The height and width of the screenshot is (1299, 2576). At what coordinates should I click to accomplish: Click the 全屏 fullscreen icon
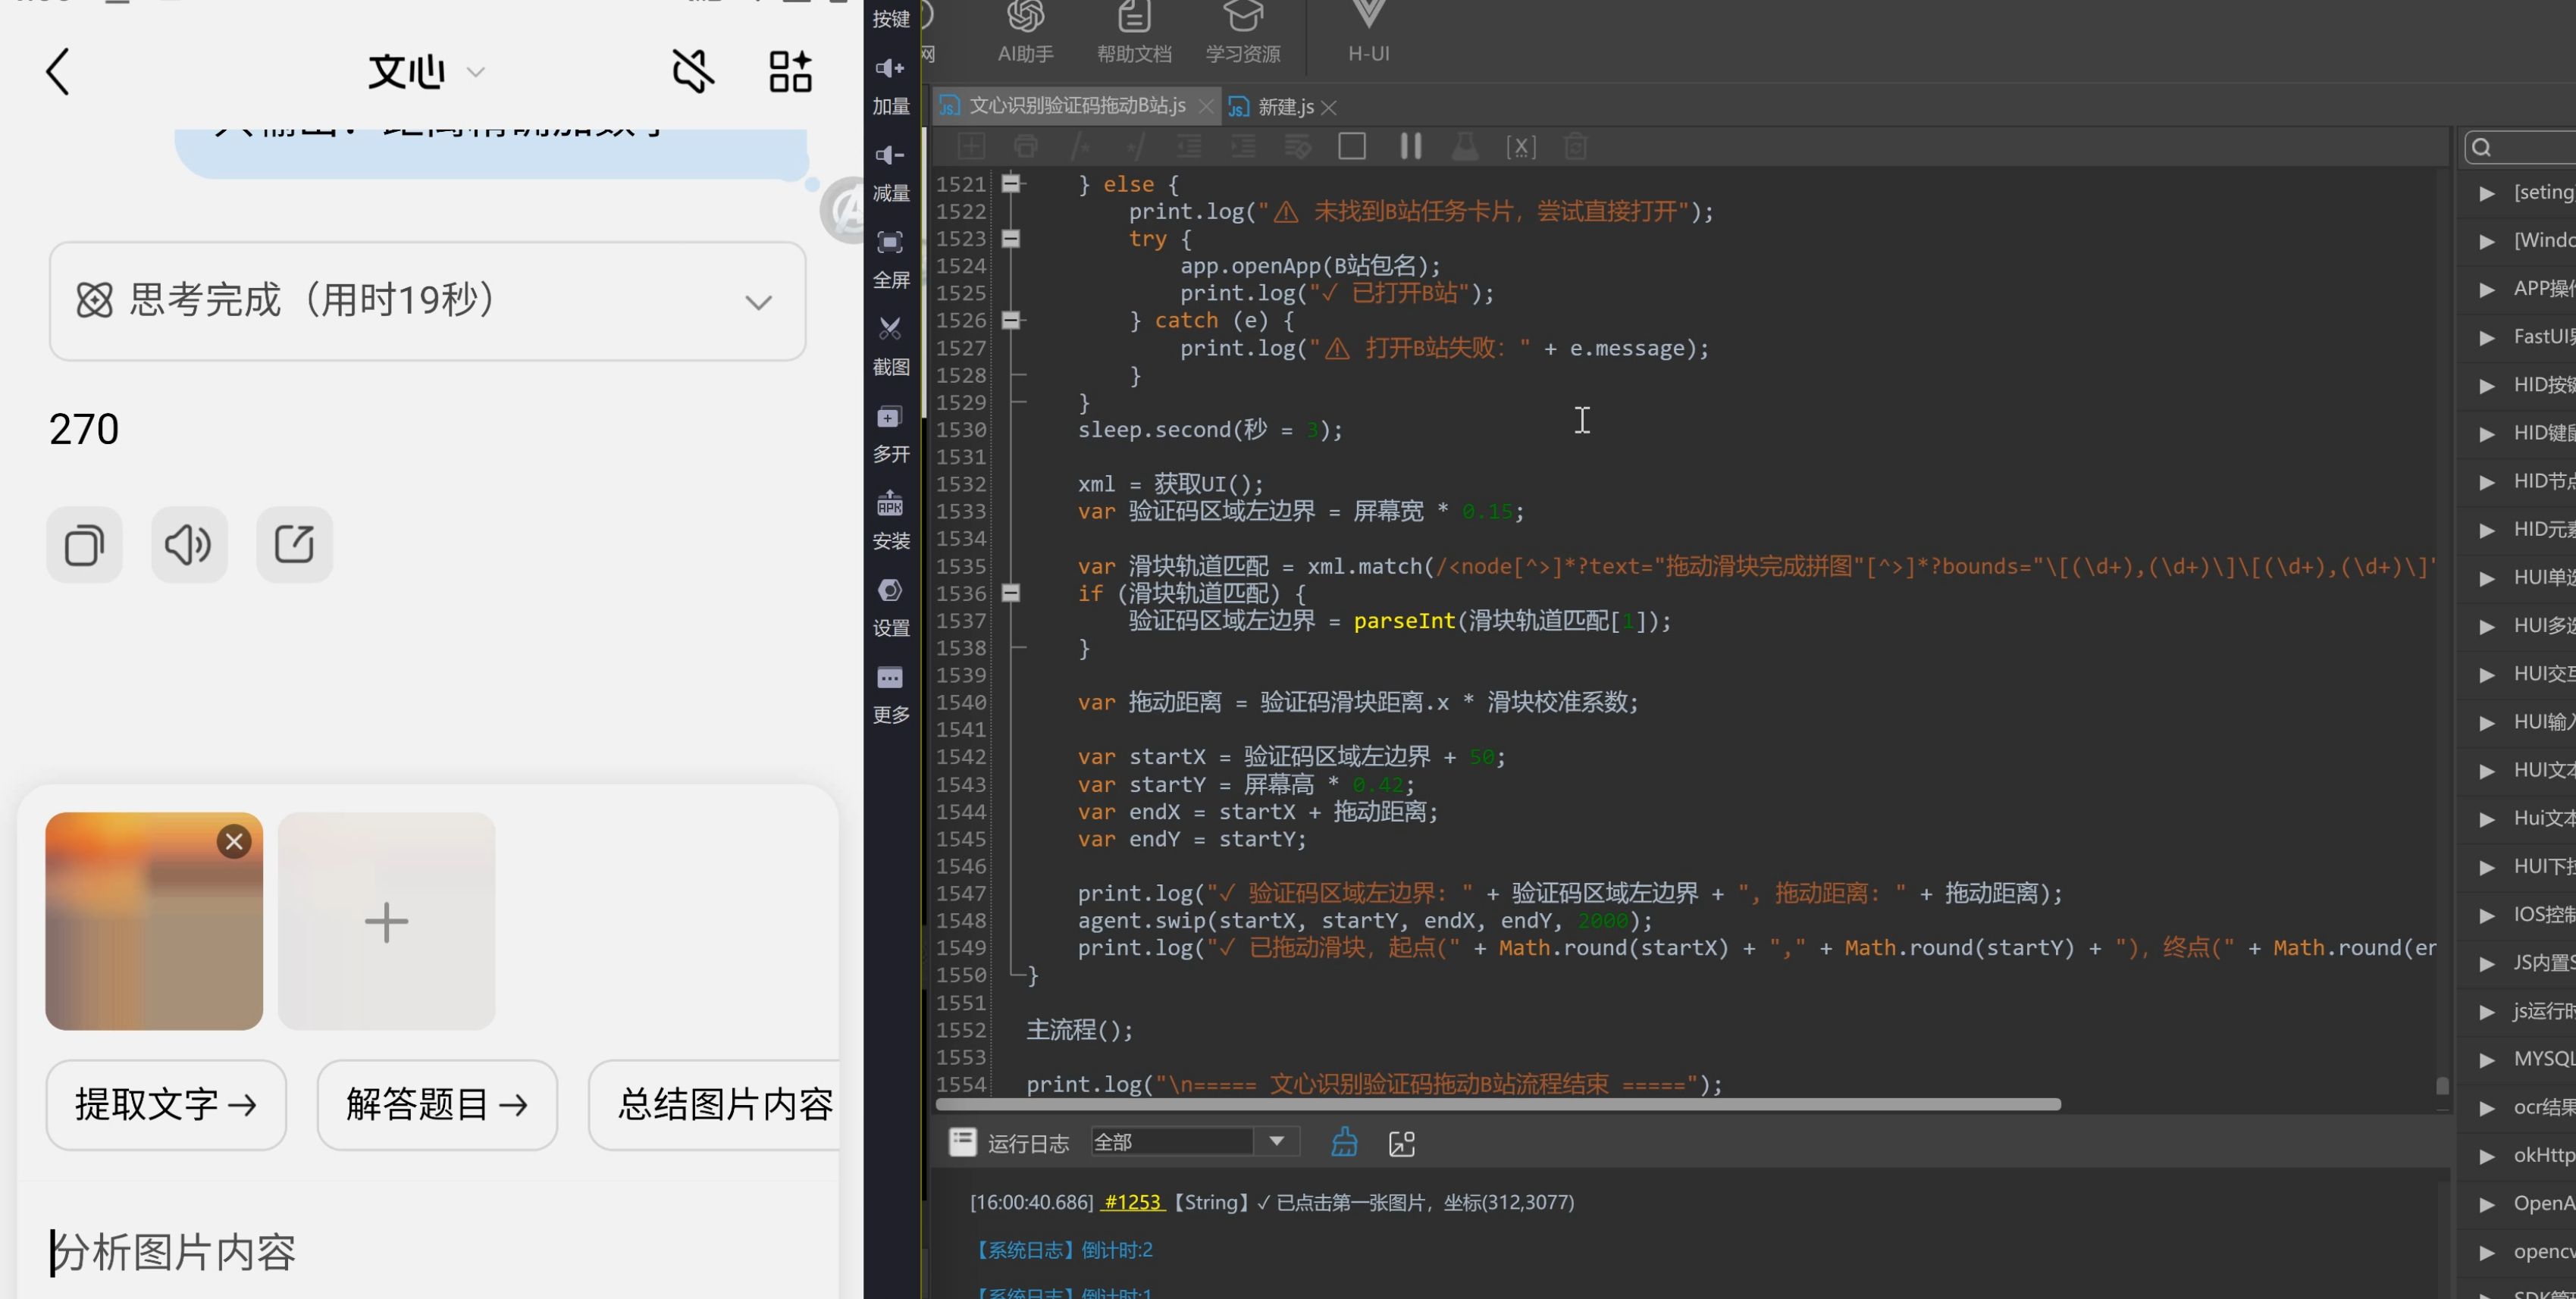coord(890,258)
